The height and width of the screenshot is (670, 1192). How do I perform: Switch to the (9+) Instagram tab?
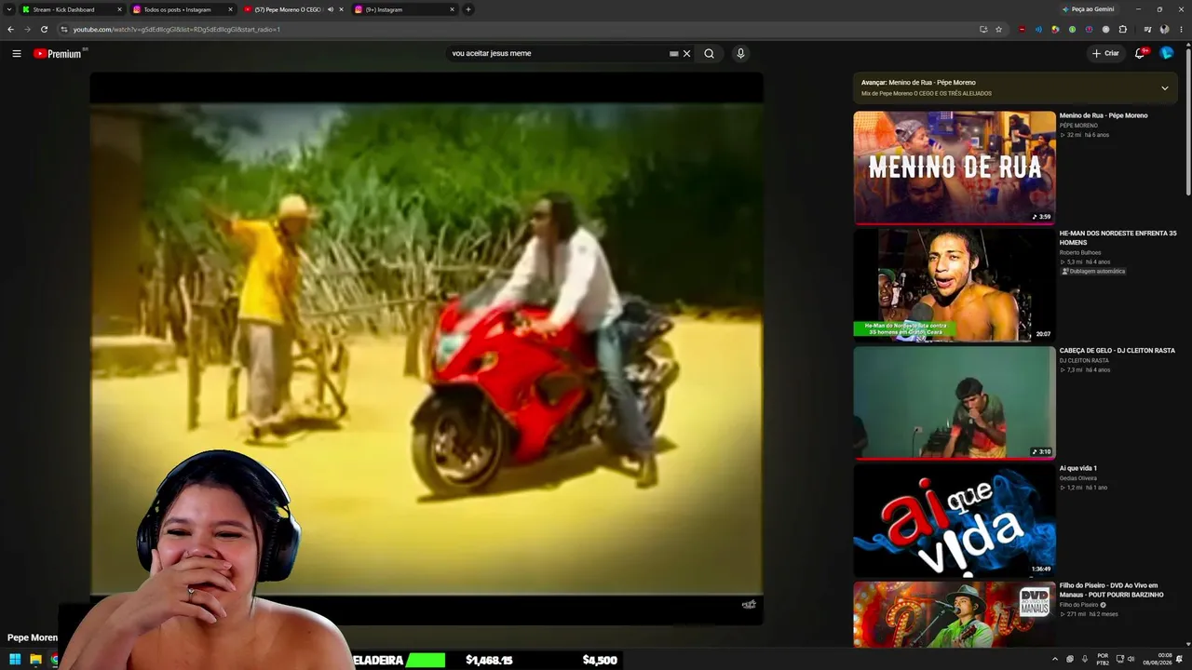(x=404, y=9)
